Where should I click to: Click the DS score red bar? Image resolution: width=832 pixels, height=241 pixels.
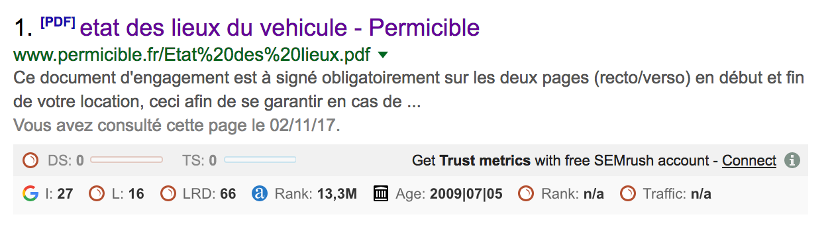coord(127,160)
